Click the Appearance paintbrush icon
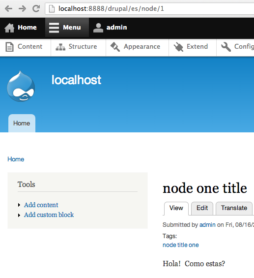This screenshot has width=254, height=278. tap(115, 47)
